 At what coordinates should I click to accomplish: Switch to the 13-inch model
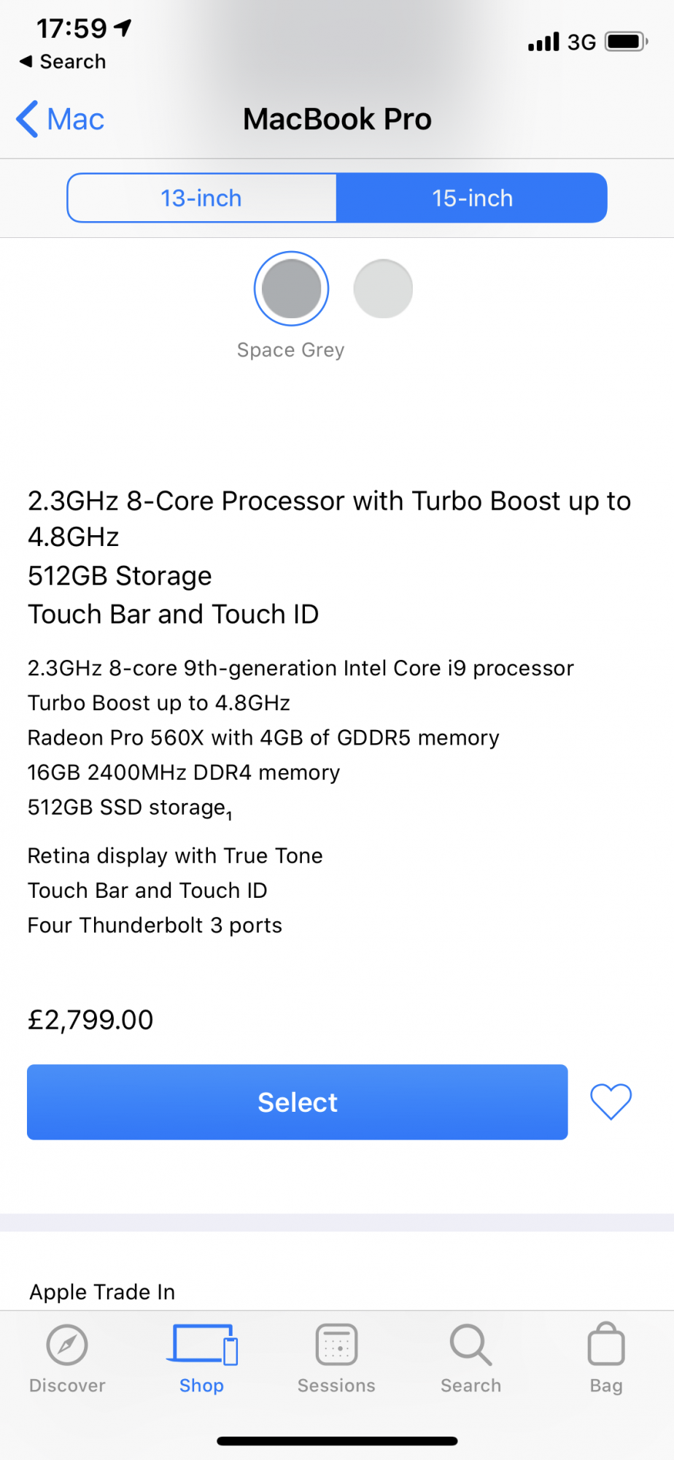[201, 198]
